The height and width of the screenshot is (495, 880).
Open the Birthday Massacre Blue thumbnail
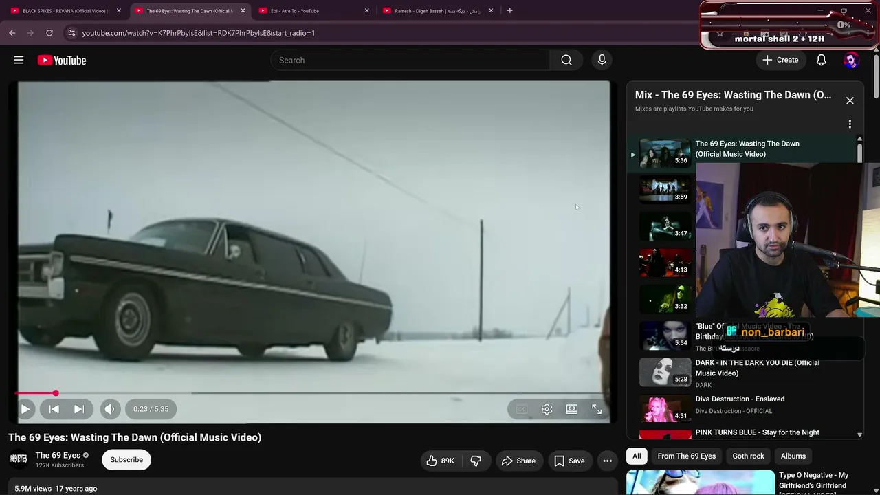665,335
